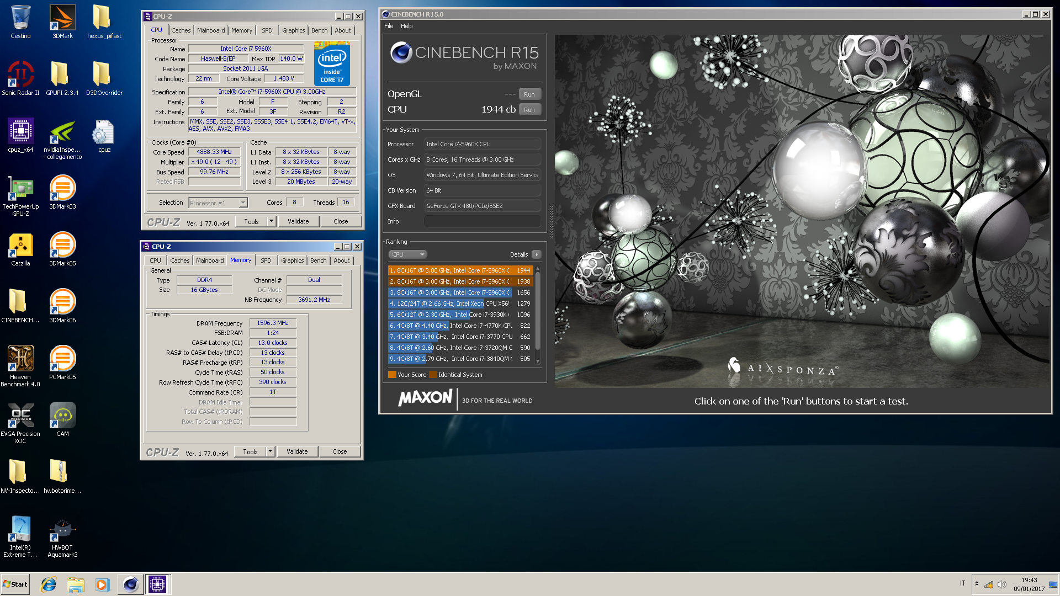Launch 3DMark desktop shortcut
1060x596 pixels.
pyautogui.click(x=62, y=22)
